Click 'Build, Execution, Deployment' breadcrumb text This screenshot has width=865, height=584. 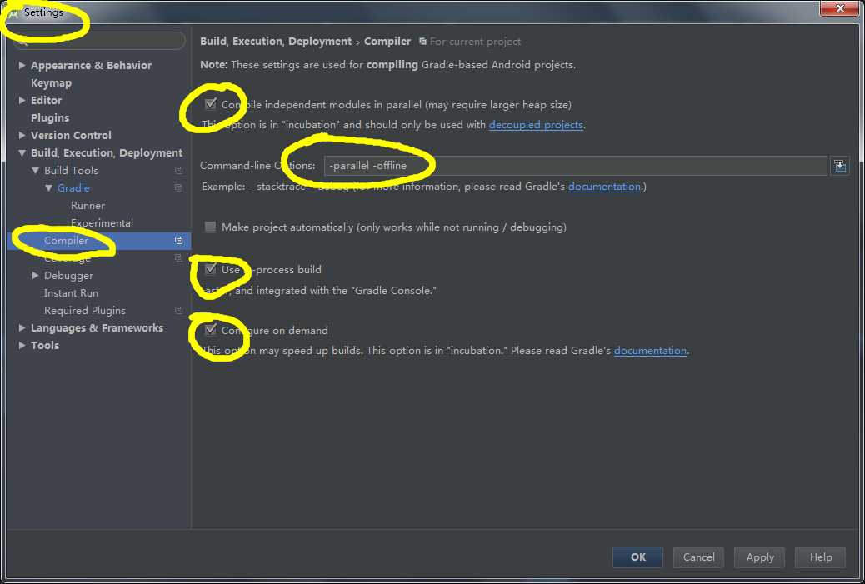point(276,42)
